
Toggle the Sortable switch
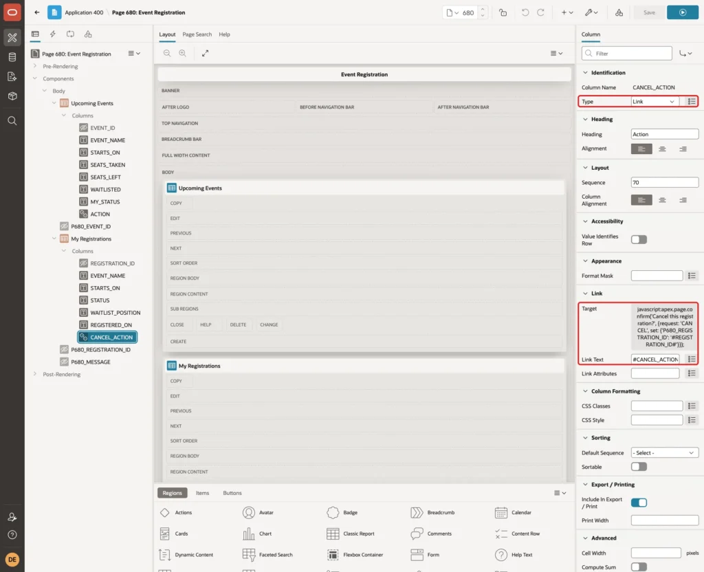point(639,467)
